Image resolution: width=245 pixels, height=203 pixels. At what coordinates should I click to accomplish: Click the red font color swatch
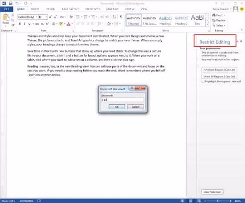click(69, 24)
